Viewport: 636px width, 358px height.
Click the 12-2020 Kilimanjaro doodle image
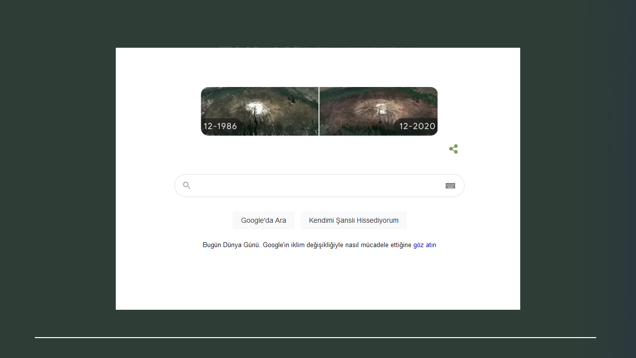click(379, 111)
